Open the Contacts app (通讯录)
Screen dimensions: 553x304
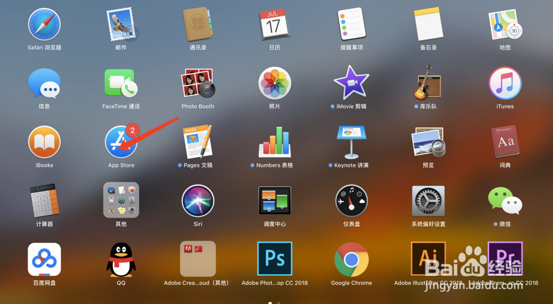coord(198,24)
